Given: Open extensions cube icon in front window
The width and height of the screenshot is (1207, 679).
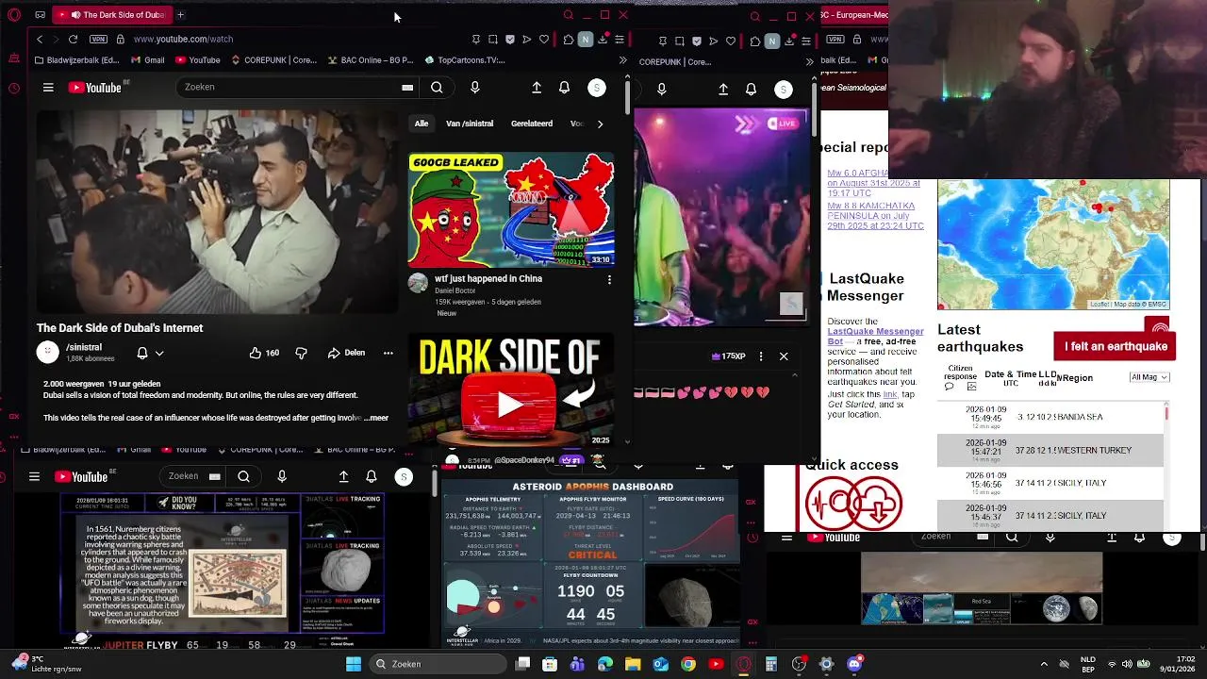Looking at the screenshot, I should click(568, 40).
